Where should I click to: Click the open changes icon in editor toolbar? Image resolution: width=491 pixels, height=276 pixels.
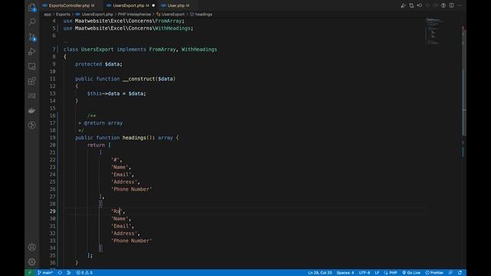coord(411,5)
